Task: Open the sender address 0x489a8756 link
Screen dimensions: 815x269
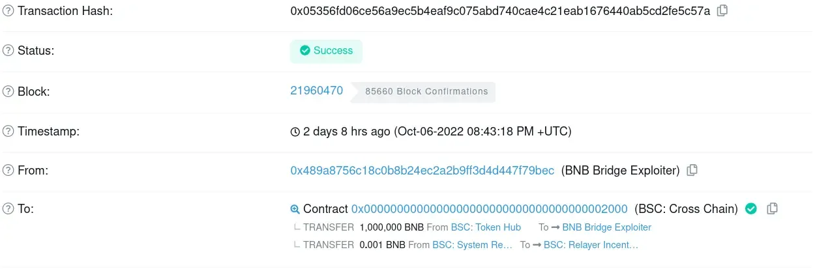Action: pos(422,170)
